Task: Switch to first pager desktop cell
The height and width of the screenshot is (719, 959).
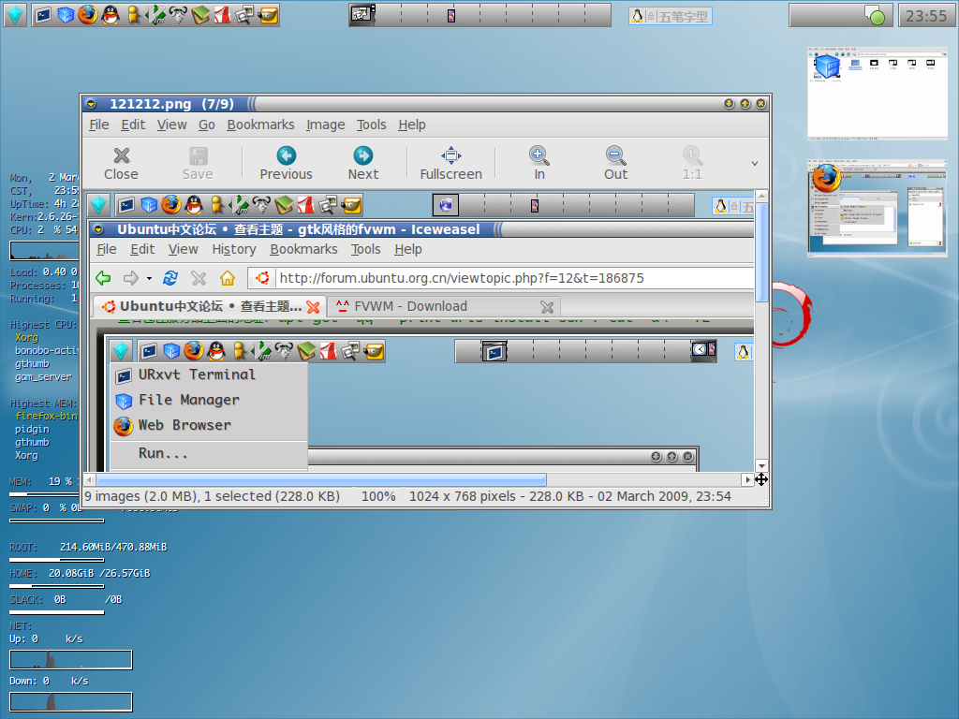Action: (x=362, y=15)
